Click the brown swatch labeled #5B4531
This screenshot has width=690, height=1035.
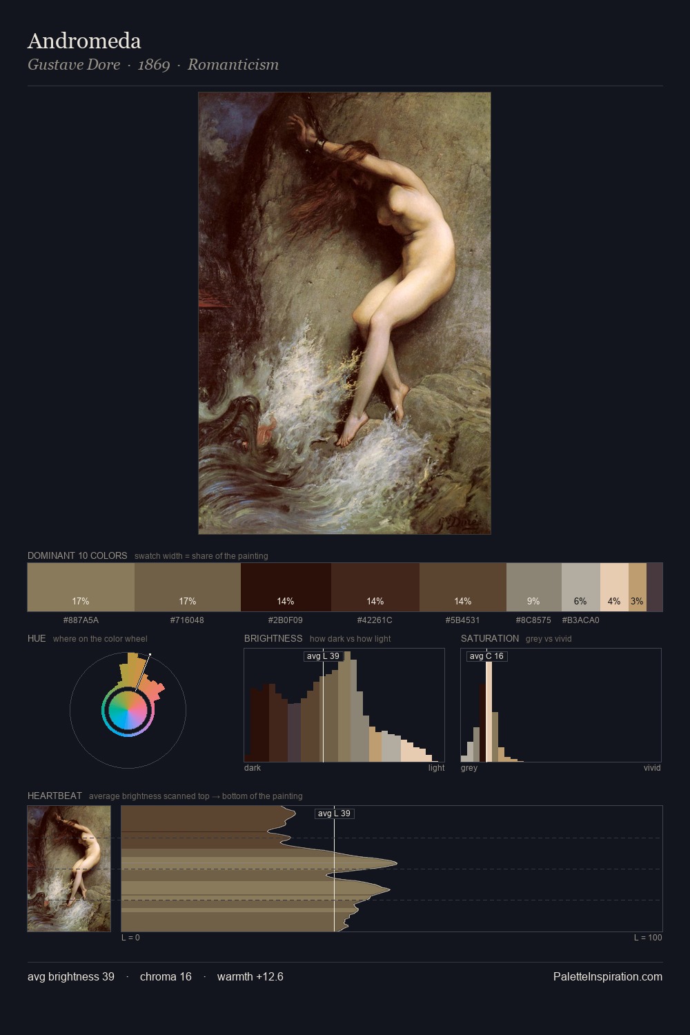click(x=463, y=587)
